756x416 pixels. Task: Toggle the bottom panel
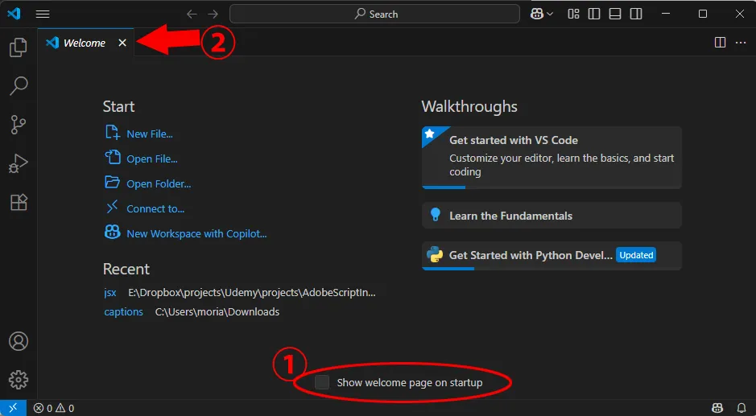[x=615, y=14]
